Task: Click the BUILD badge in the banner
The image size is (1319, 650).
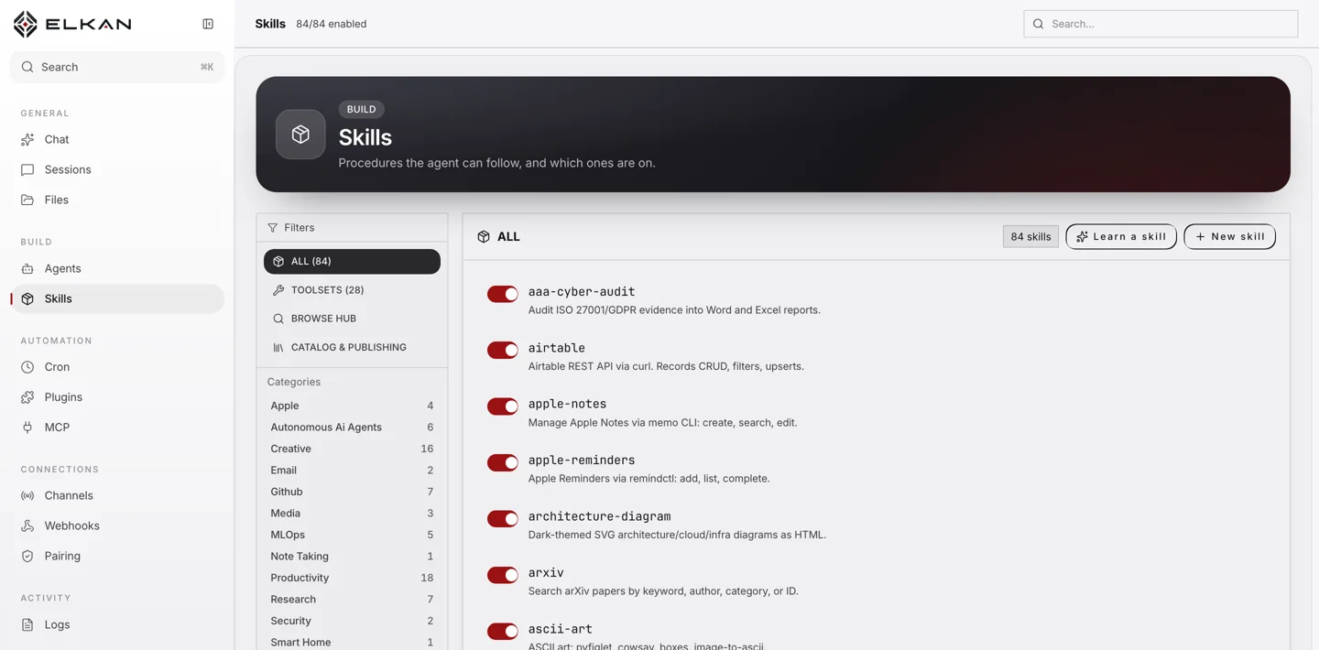Action: [361, 109]
